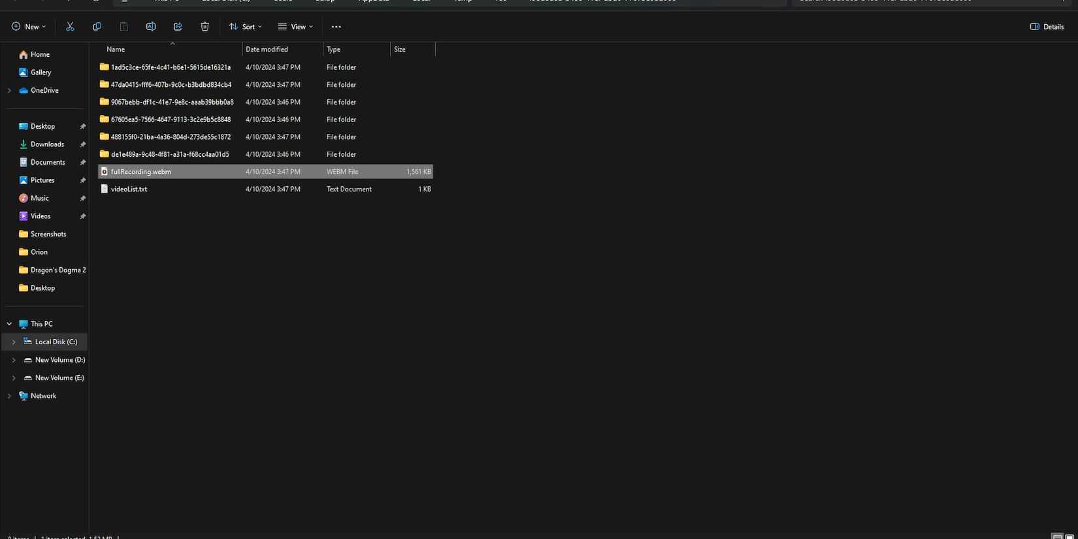Open Gallery in navigation pane
This screenshot has width=1078, height=539.
[41, 73]
